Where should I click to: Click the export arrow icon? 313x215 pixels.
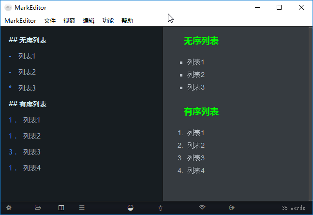pyautogui.click(x=232, y=208)
